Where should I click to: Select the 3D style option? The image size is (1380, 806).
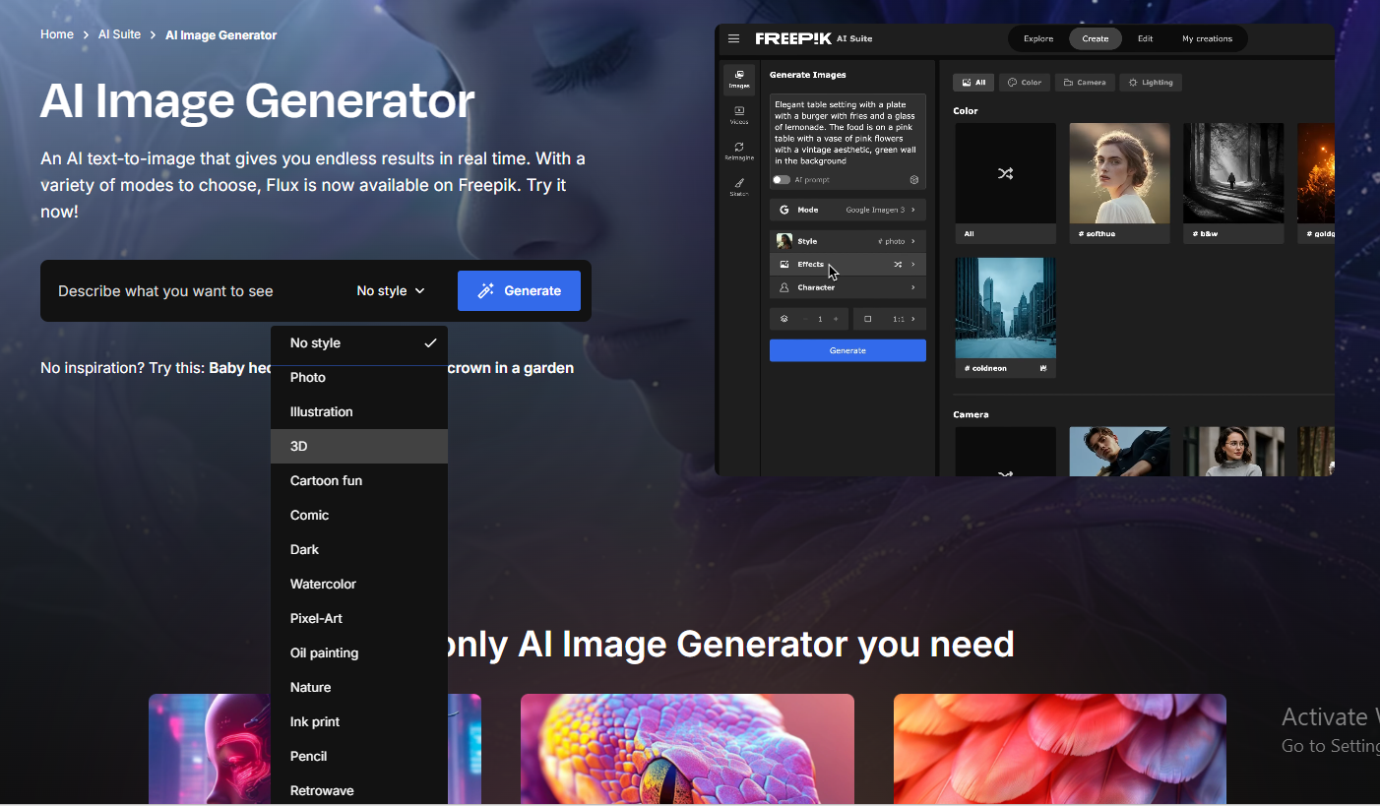[x=359, y=446]
